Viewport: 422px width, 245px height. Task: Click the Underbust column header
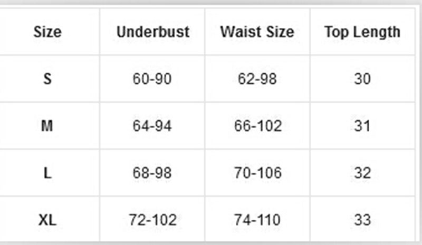coord(152,32)
